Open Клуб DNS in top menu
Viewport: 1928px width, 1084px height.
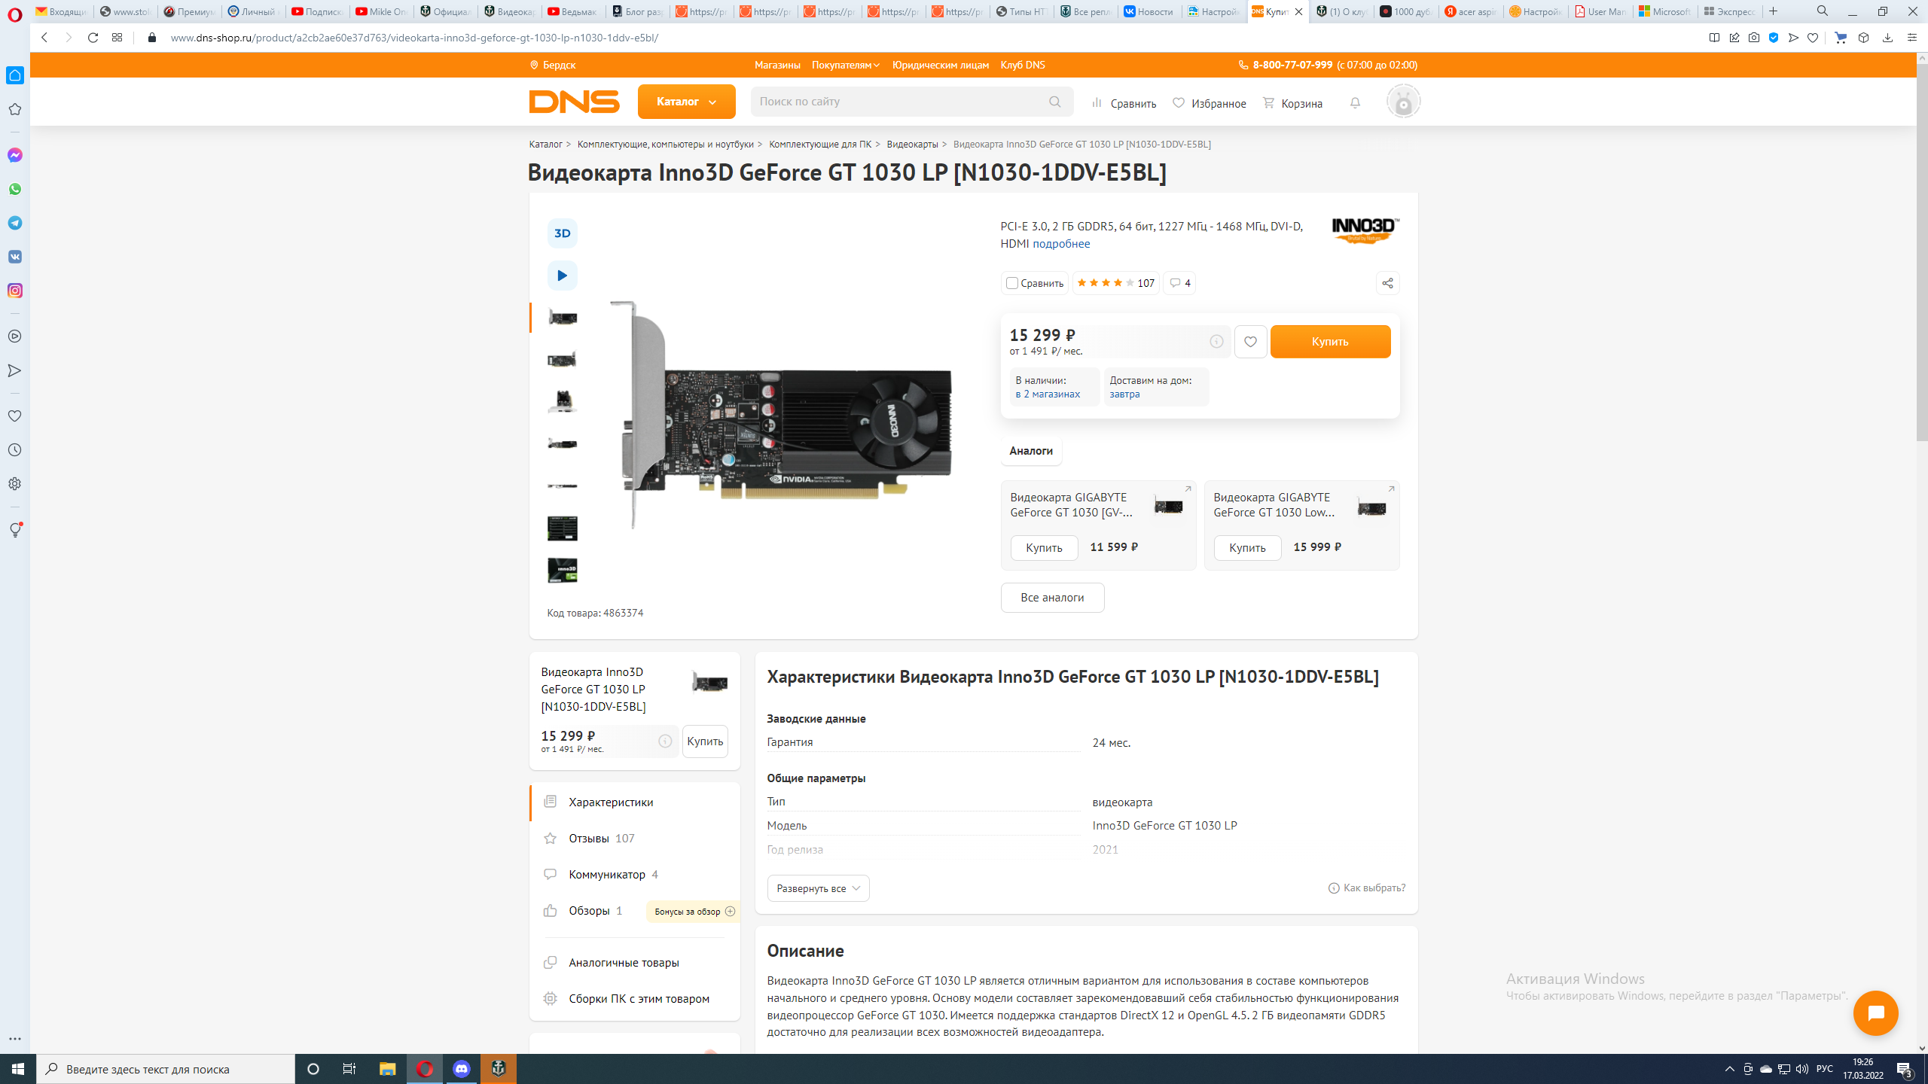coord(1022,65)
